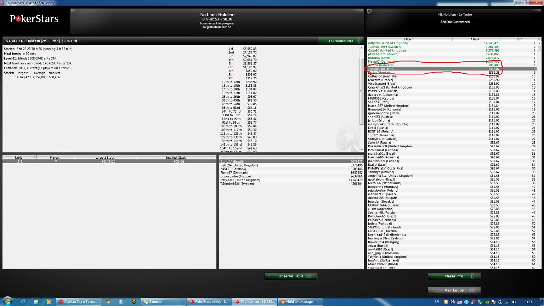
Task: Click the Observe Table button
Action: (x=291, y=276)
